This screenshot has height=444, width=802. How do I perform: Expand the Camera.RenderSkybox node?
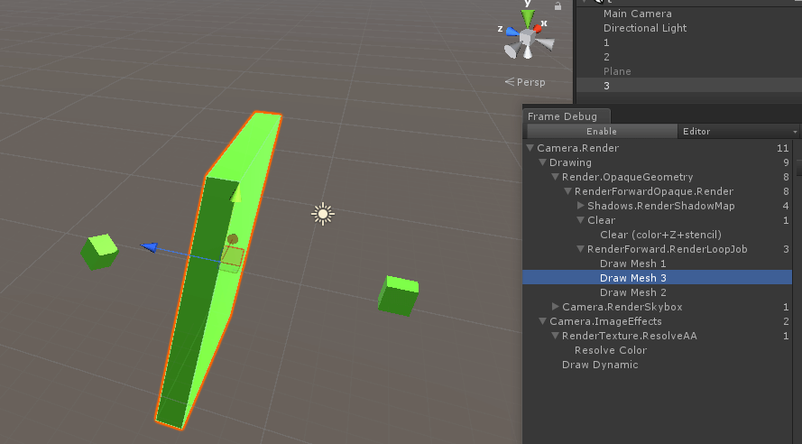[x=556, y=307]
